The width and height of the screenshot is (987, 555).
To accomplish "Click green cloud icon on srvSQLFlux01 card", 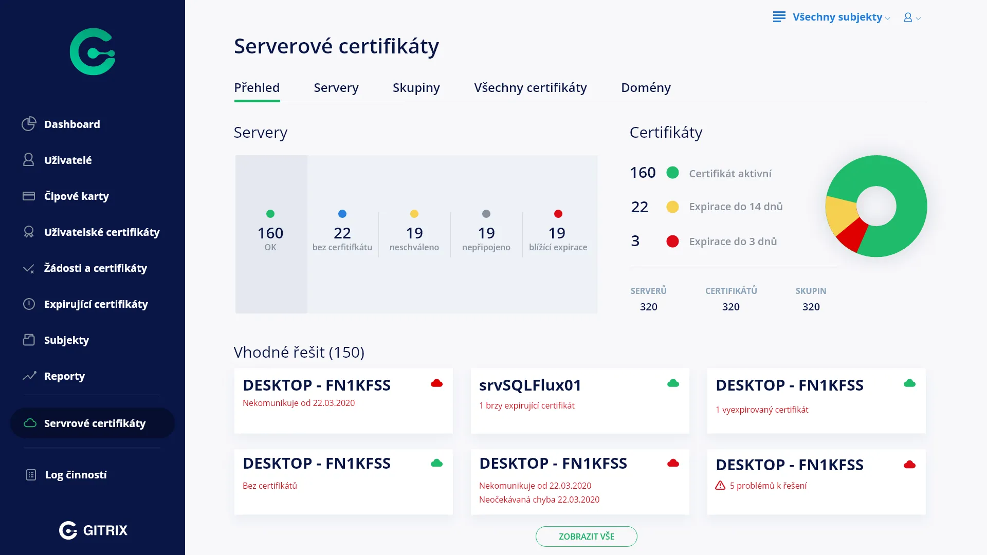I will click(673, 383).
